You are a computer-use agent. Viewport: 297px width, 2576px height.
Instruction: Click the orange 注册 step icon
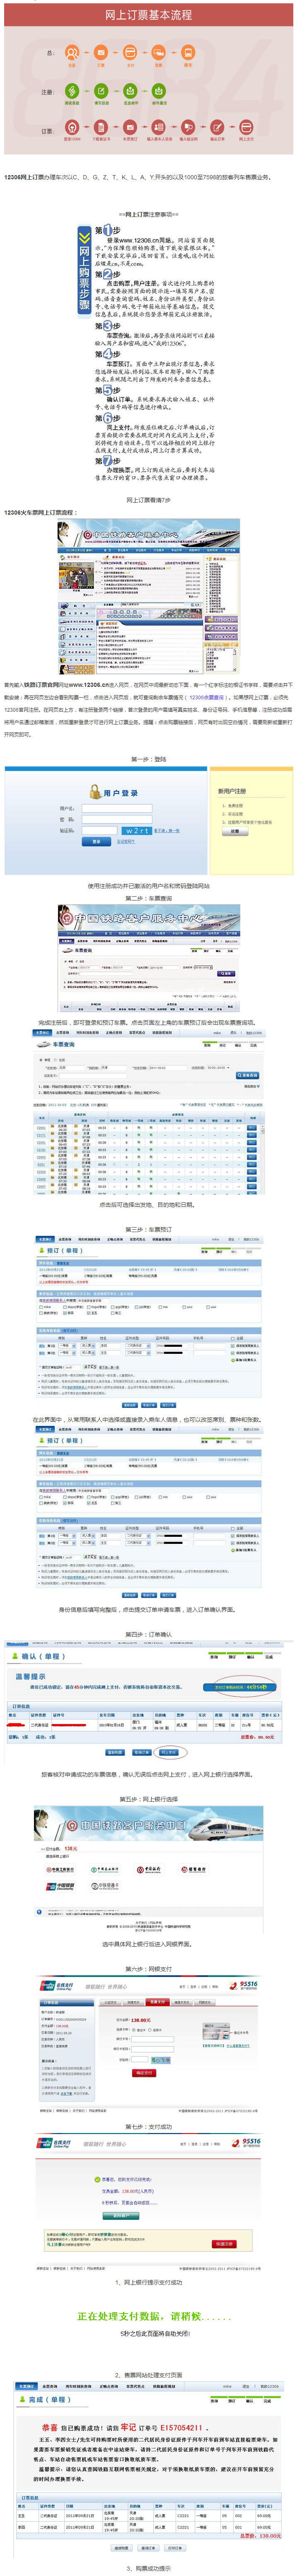(72, 52)
